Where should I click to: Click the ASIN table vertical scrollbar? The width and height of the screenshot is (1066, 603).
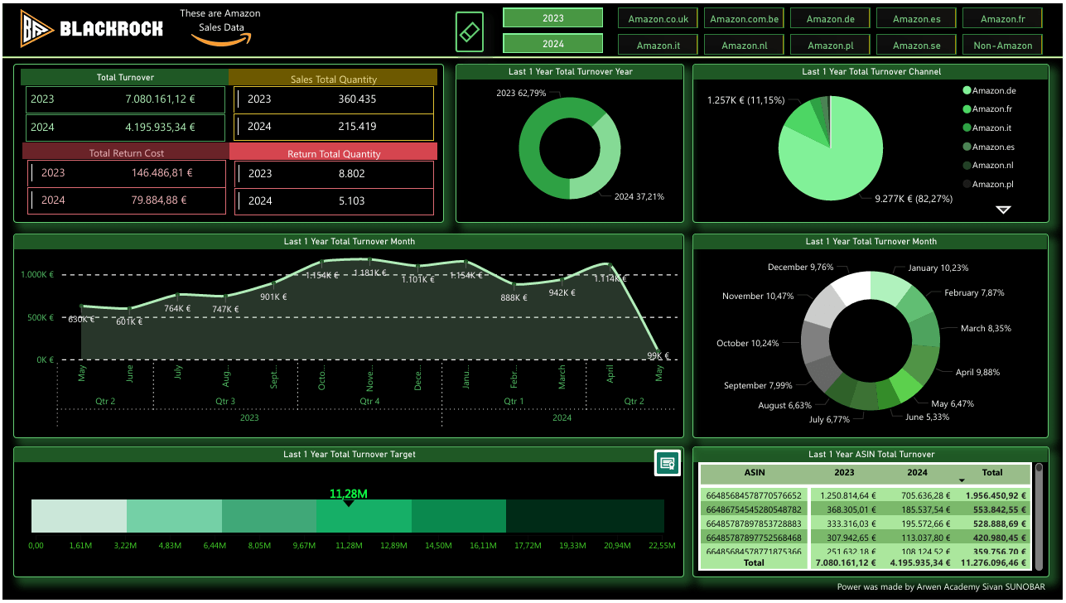coord(1039,516)
